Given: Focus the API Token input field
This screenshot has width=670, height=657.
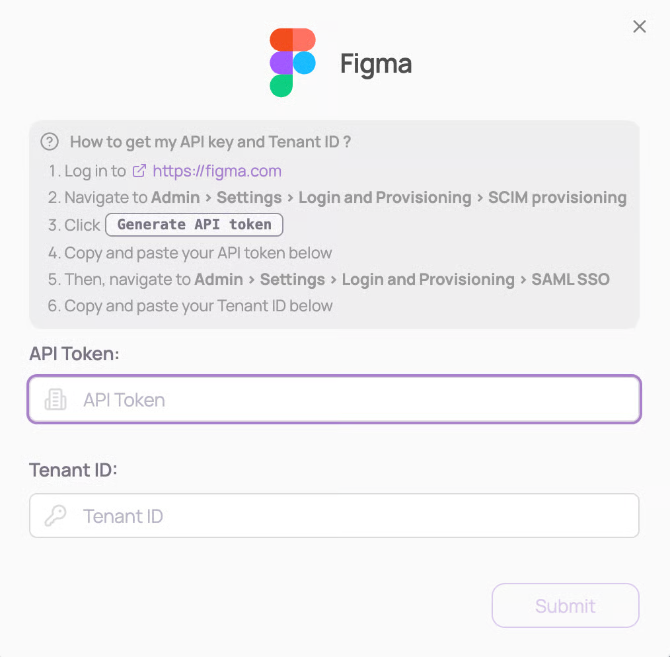Looking at the screenshot, I should (357, 399).
